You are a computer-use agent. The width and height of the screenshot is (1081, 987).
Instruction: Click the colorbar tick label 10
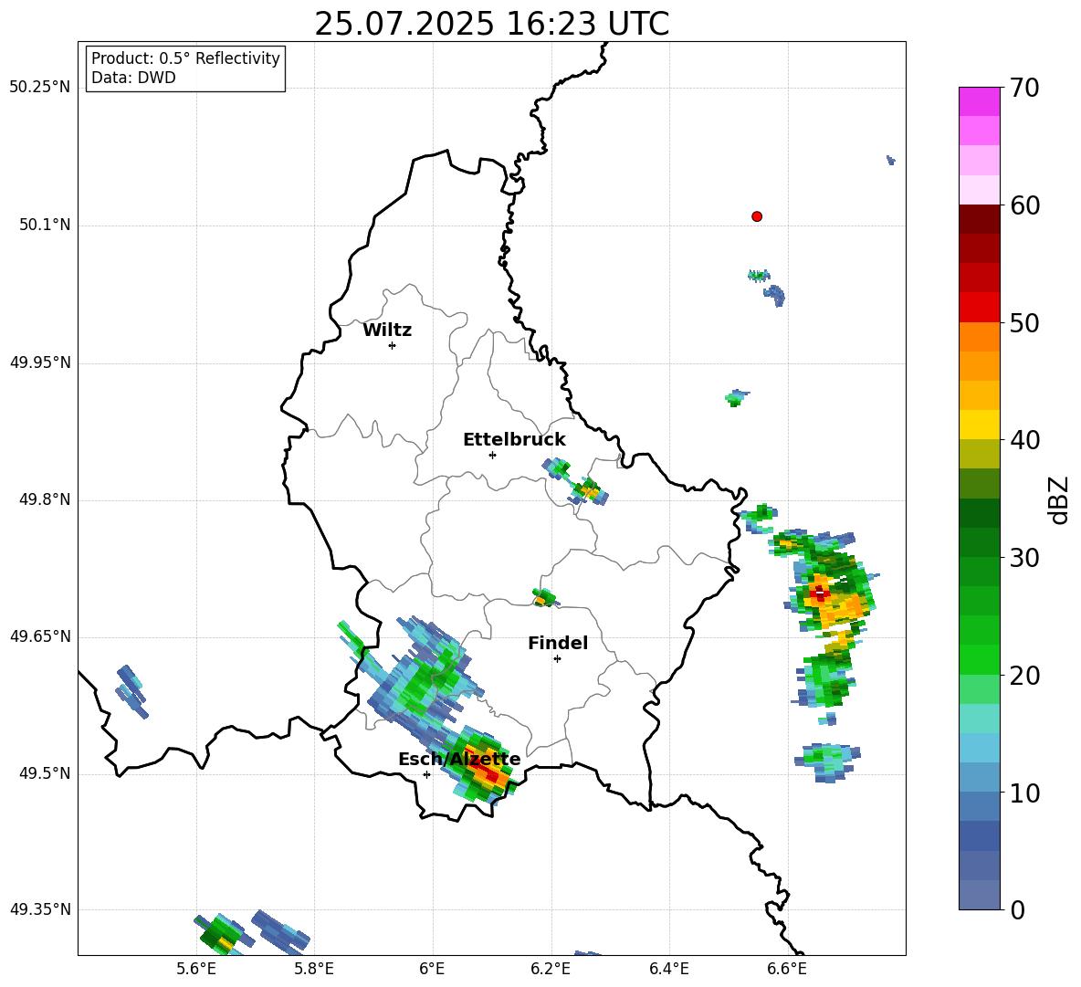click(x=1025, y=793)
